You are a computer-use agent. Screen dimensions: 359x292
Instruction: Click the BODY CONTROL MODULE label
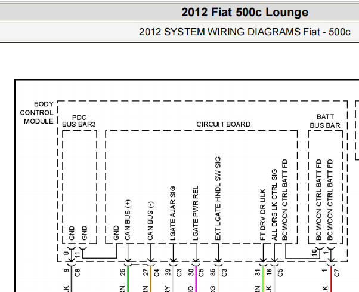(x=36, y=112)
